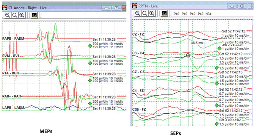The width and height of the screenshot is (254, 136).
Task: Click green diamond marker beside RAH+ - RAH trace
Action: point(90,104)
